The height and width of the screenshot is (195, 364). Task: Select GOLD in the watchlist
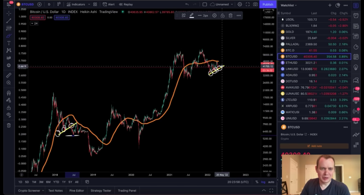314,32
